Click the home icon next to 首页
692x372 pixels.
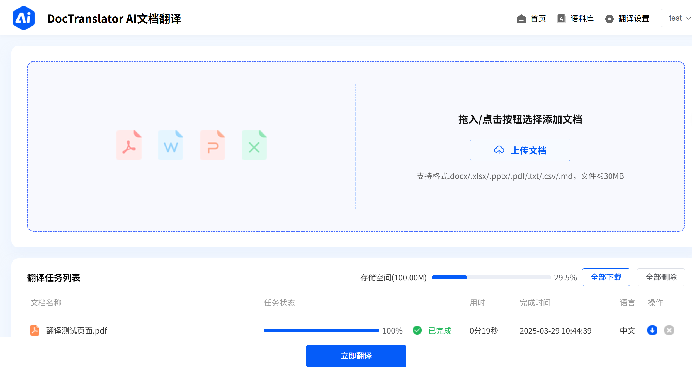pyautogui.click(x=521, y=18)
